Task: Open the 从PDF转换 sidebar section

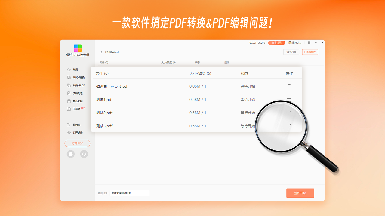Action: (x=78, y=77)
